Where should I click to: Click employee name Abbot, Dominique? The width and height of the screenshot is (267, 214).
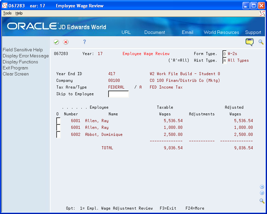pos(104,135)
